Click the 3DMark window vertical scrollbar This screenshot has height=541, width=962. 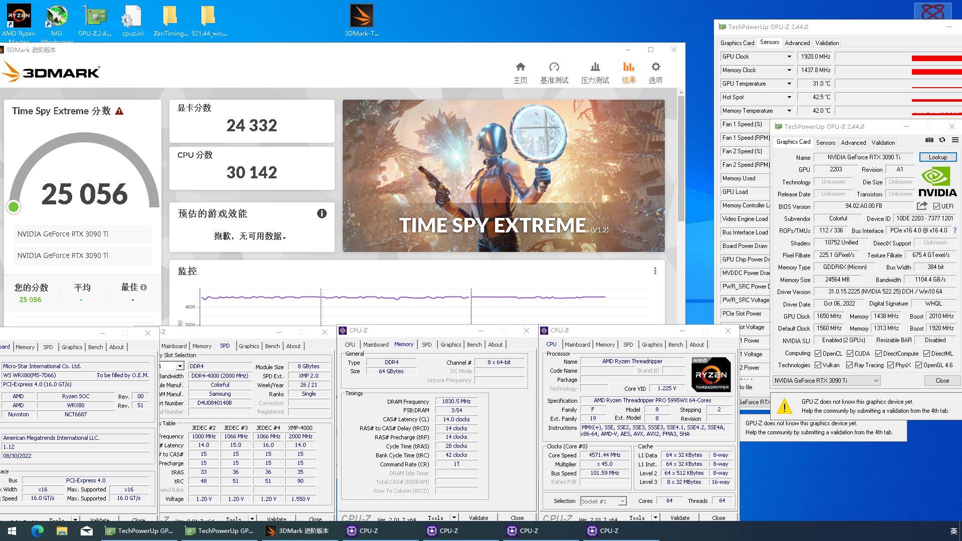pyautogui.click(x=680, y=158)
